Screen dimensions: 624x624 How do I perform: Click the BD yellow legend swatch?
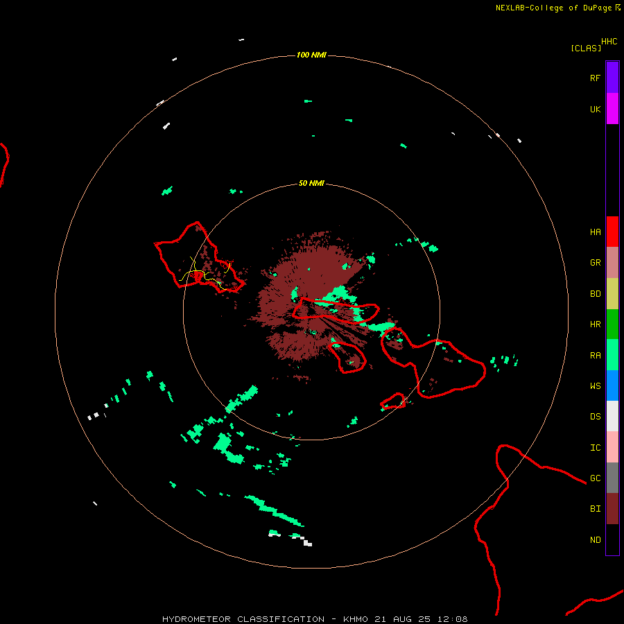(x=612, y=294)
